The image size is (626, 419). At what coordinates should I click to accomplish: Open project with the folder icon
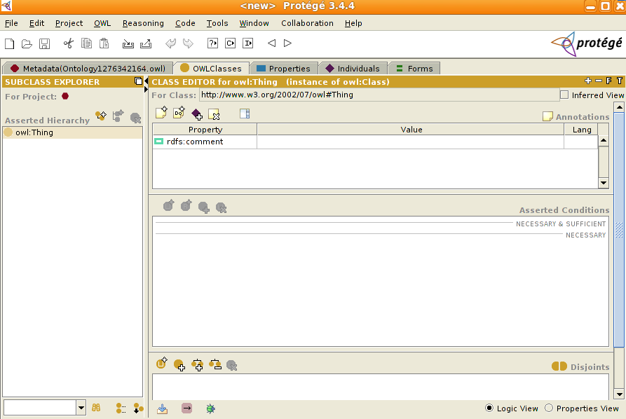27,43
